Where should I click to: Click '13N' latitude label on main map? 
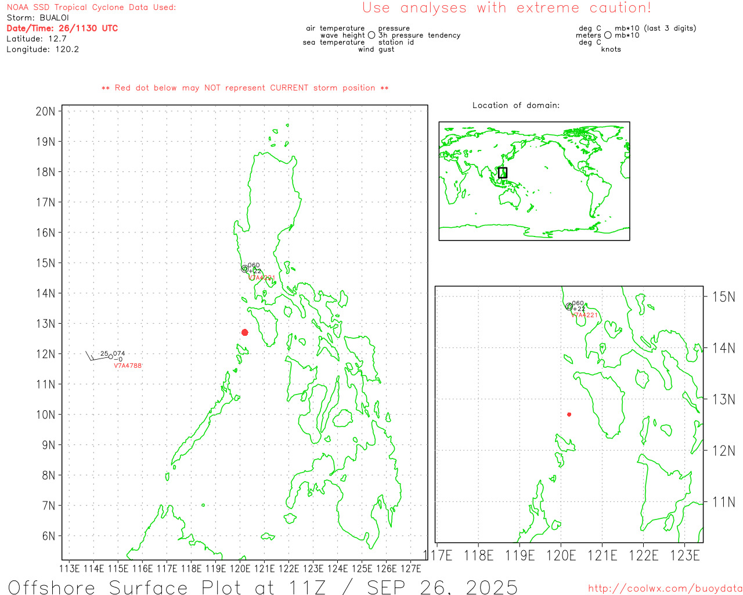click(46, 324)
